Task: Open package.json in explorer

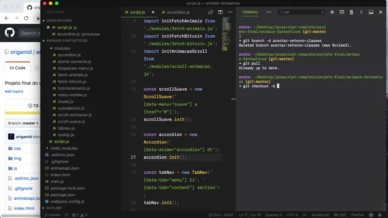Action: pos(62,195)
